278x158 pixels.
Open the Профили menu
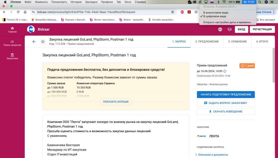[x=107, y=2]
